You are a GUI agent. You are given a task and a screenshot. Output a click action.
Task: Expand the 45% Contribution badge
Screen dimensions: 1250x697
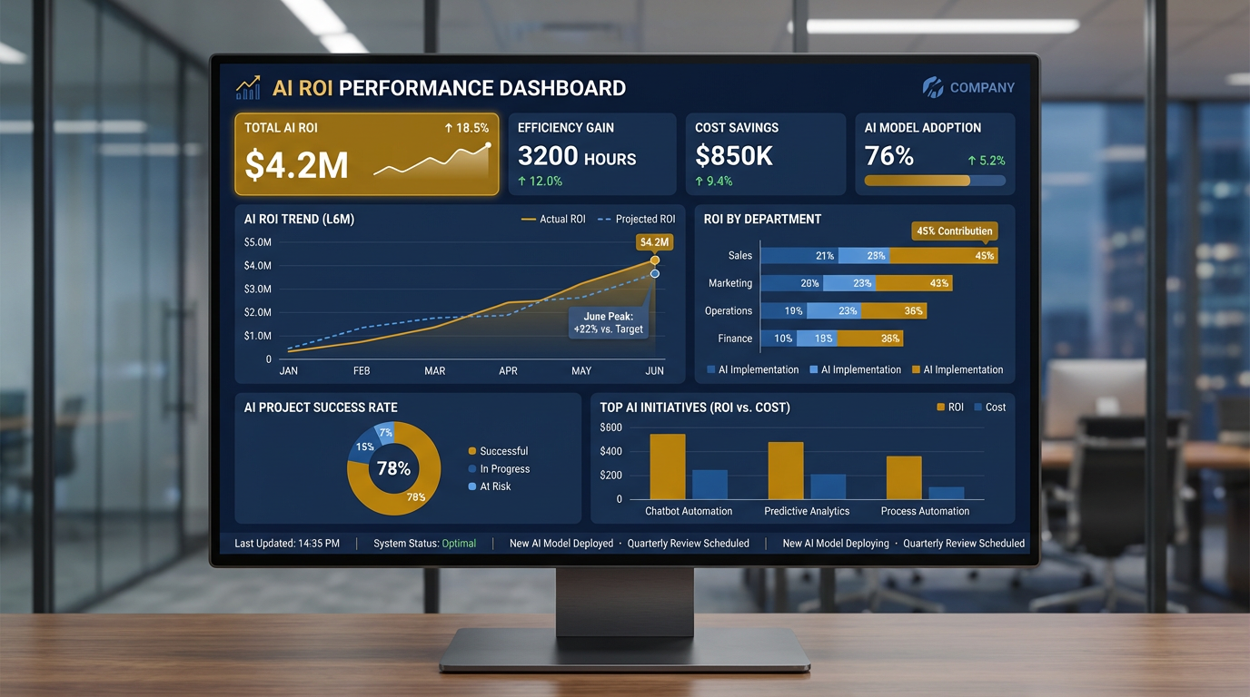point(954,231)
